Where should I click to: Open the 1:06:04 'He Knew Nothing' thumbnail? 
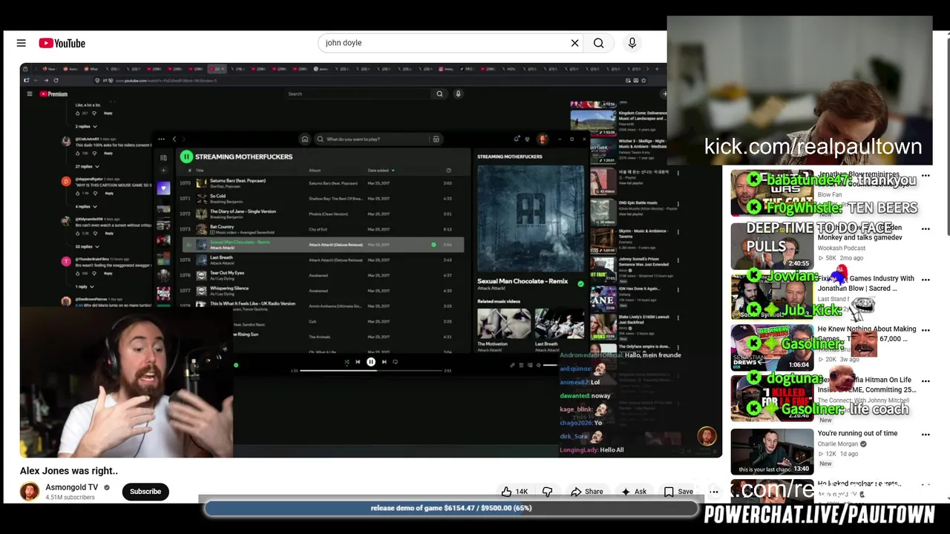[772, 347]
